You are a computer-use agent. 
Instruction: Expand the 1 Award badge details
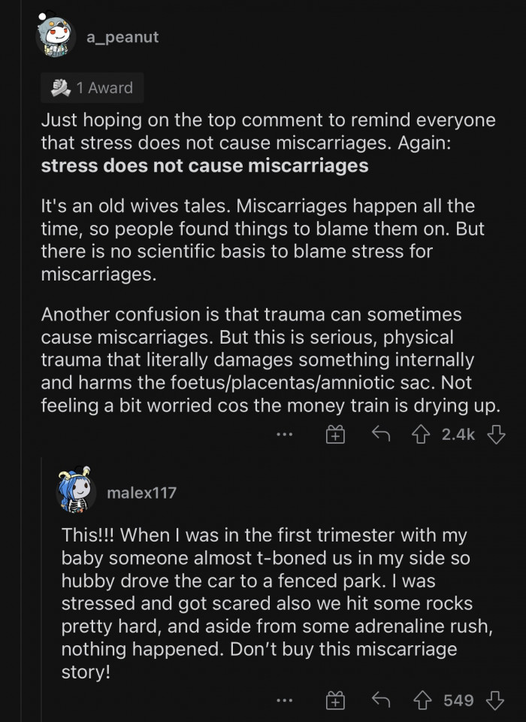pyautogui.click(x=92, y=88)
